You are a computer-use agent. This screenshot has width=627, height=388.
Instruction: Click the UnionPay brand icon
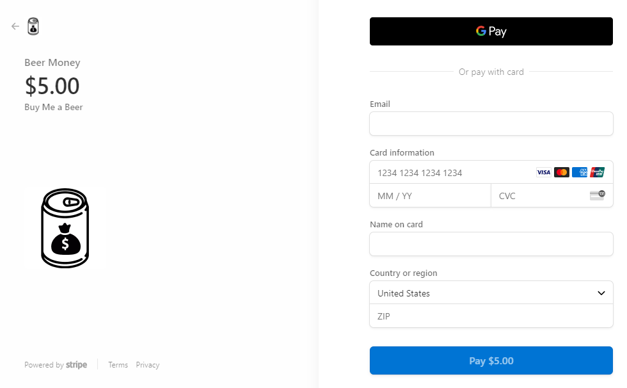click(598, 172)
